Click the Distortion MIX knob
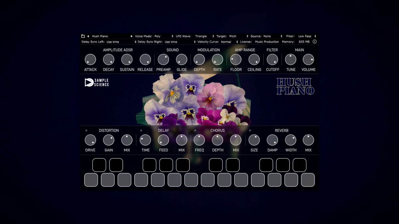 (127, 140)
